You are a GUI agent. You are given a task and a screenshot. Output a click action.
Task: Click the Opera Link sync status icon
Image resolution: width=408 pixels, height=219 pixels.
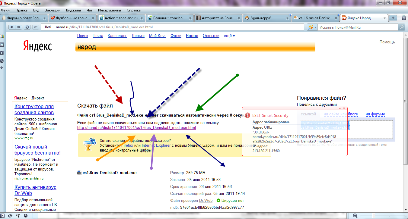(x=10, y=216)
